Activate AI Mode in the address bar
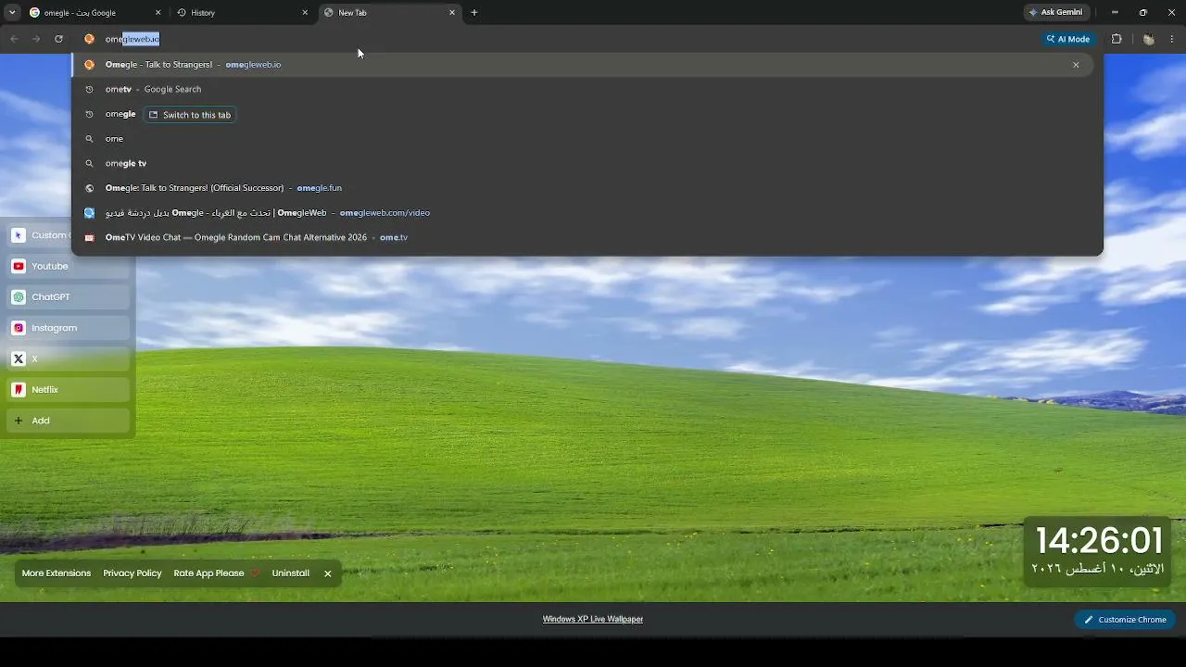The height and width of the screenshot is (667, 1186). (1068, 39)
